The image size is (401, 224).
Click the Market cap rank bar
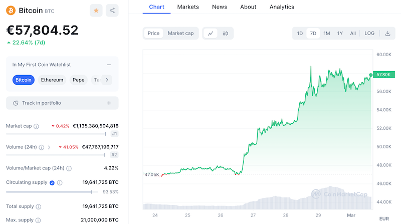(x=56, y=134)
